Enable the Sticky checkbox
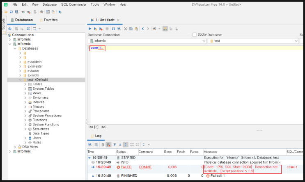Screen dimensions: 305x182 [x=194, y=34]
